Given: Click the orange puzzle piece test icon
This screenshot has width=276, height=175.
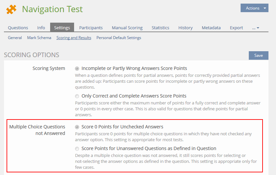Looking at the screenshot, I should [x=11, y=10].
